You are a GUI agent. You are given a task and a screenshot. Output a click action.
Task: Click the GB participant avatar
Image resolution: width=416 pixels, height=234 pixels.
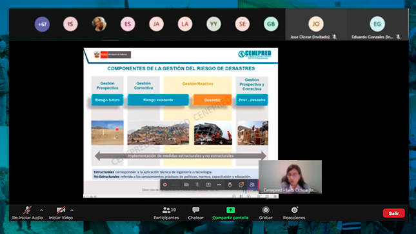click(271, 24)
